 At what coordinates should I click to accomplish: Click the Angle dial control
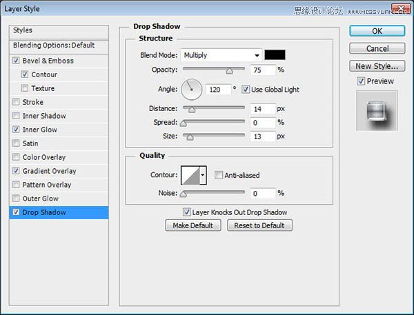[x=192, y=90]
